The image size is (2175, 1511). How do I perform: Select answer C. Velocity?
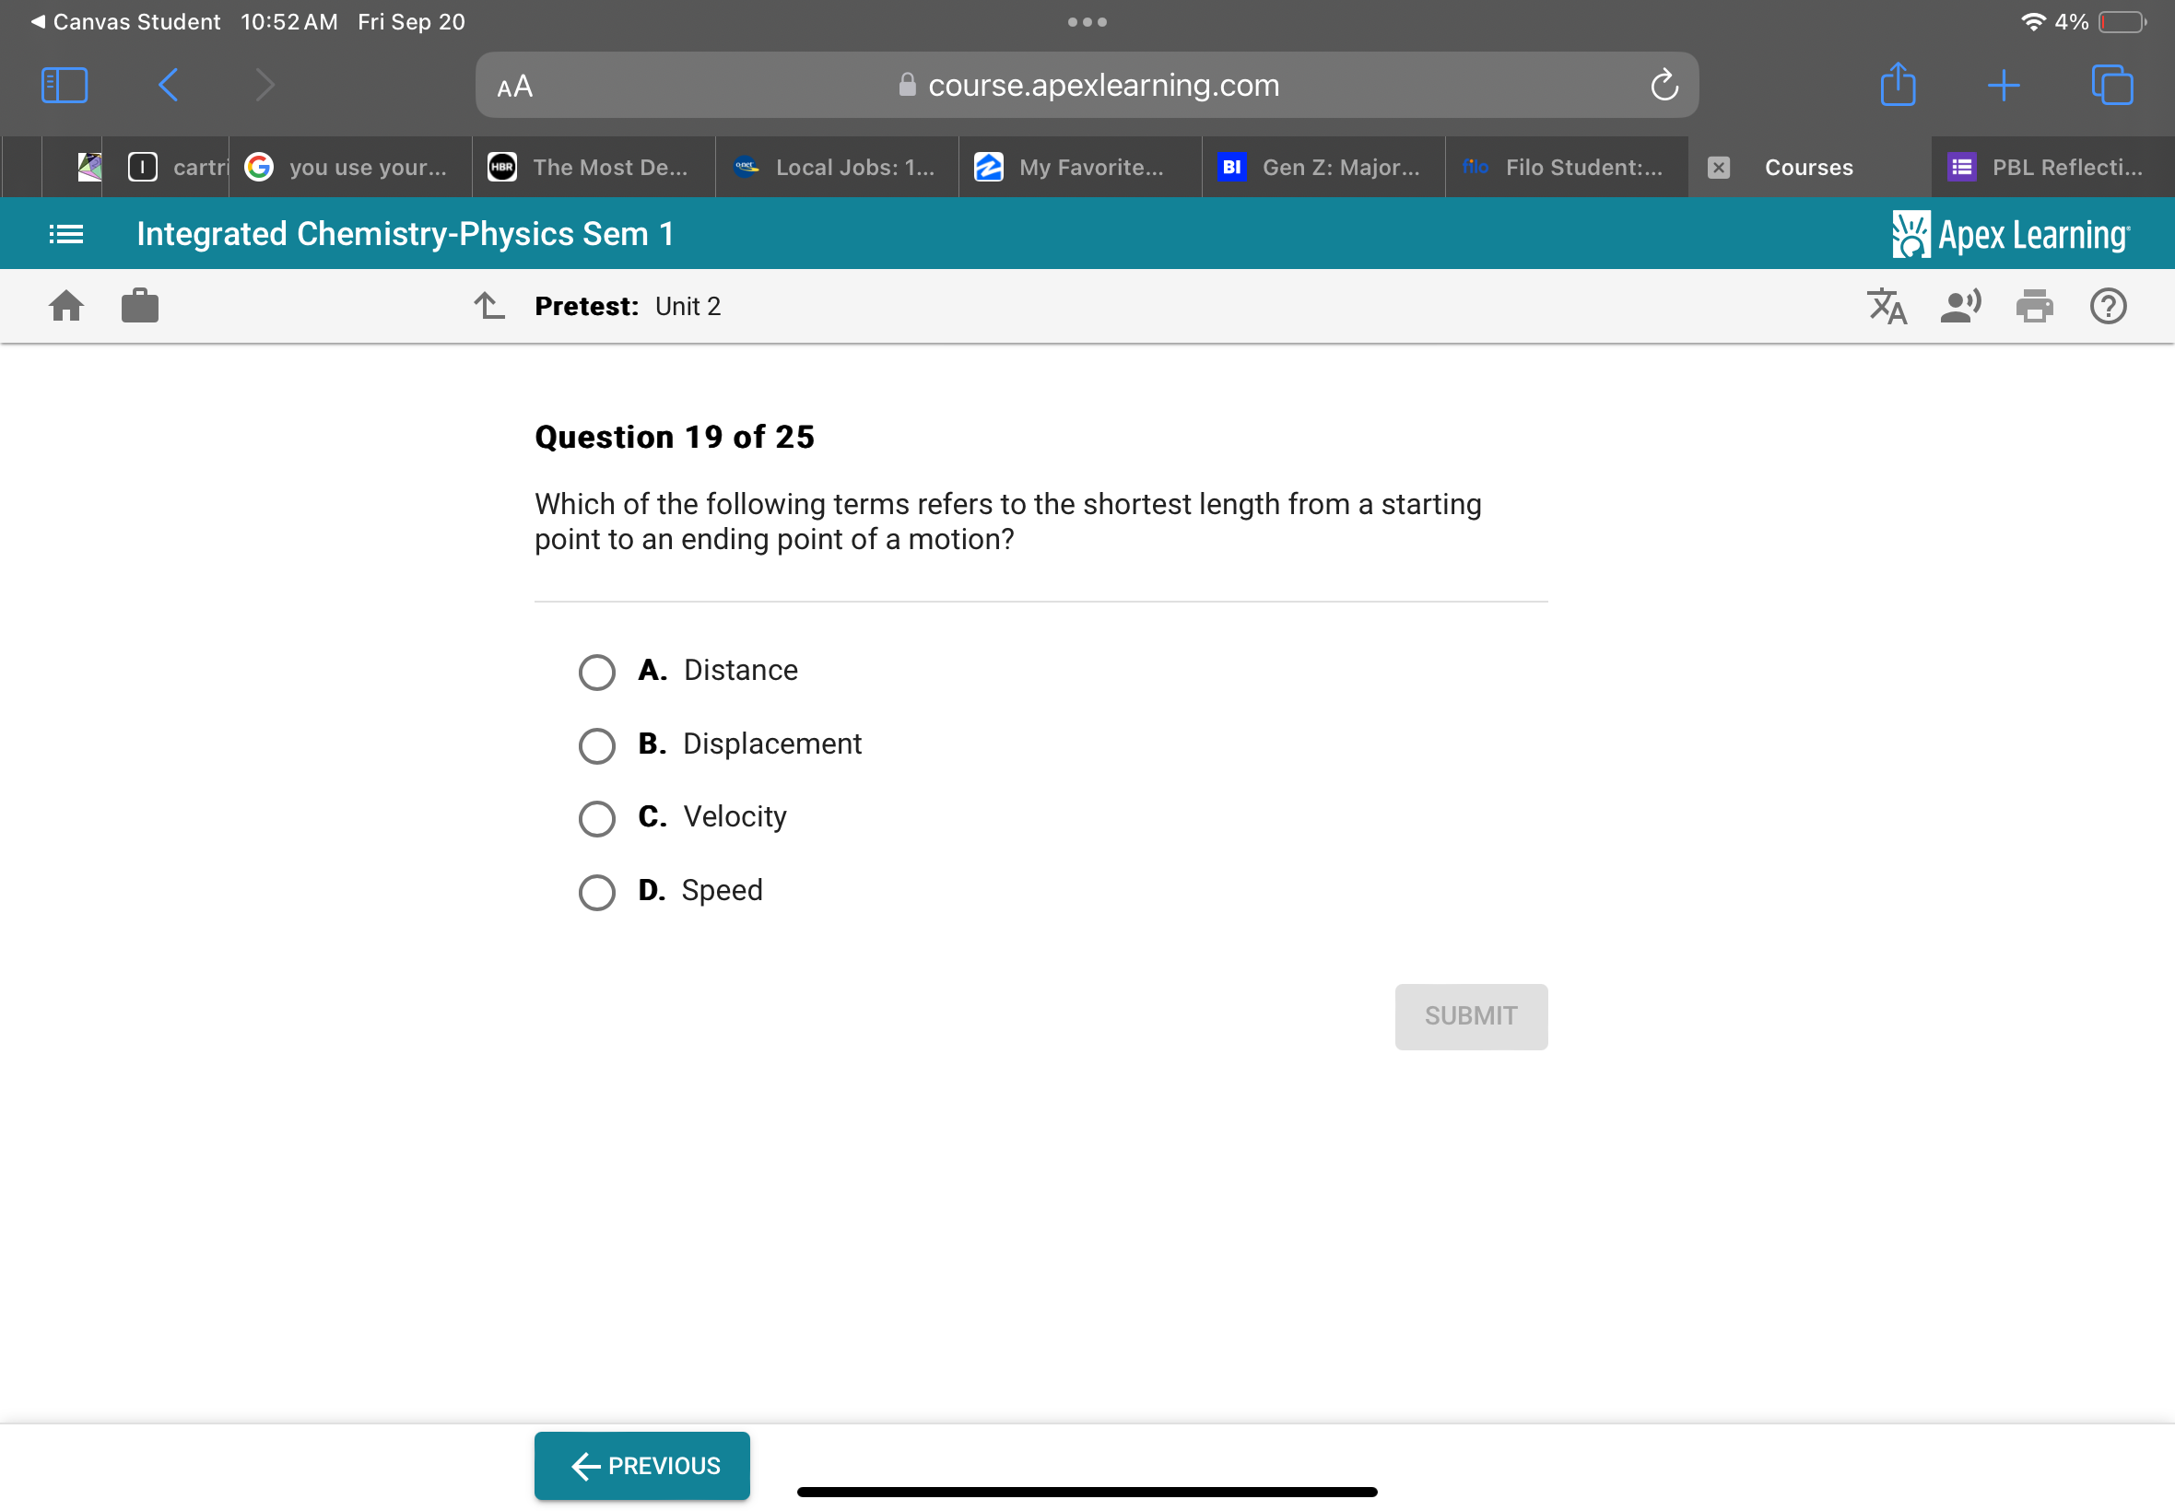click(596, 818)
